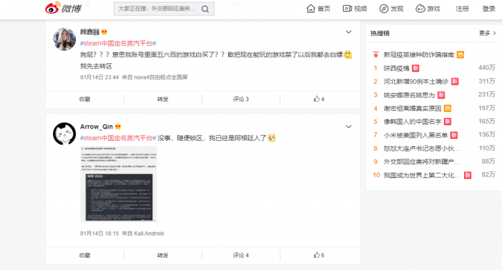Viewport: 502px width, 270px height.
Task: Open hot topic 河北新增90例本土确诊
Action: click(x=416, y=82)
